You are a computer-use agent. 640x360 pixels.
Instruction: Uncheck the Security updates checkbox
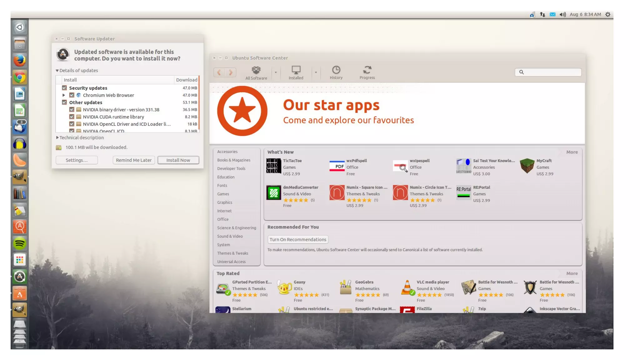pyautogui.click(x=64, y=88)
